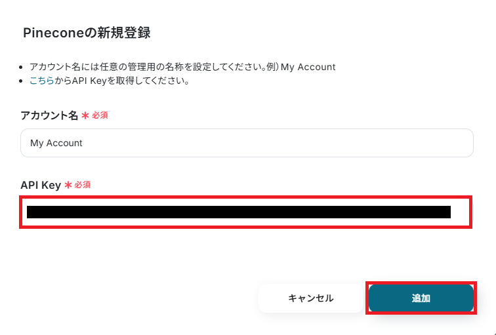Click the bullet point before アカウント名には
Image resolution: width=496 pixels, height=335 pixels.
click(21, 68)
